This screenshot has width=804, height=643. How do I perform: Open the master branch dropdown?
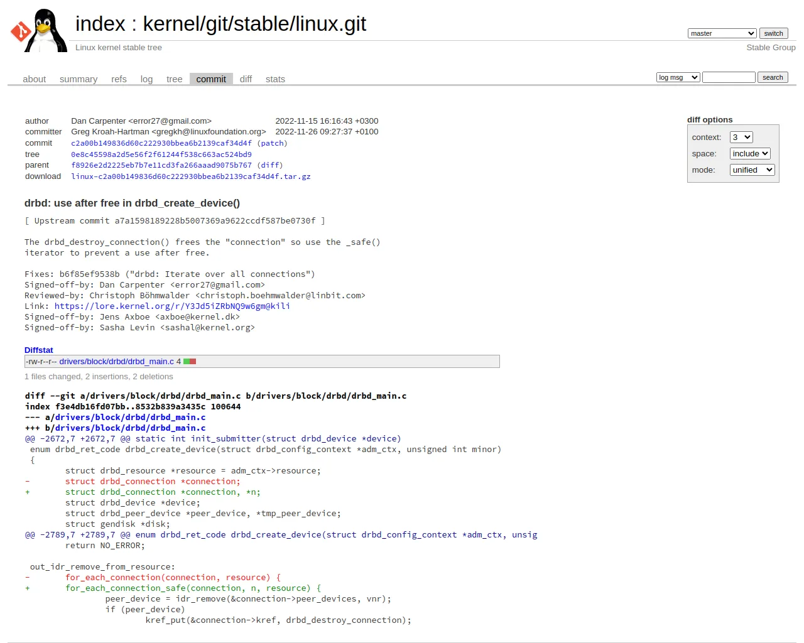tap(722, 33)
